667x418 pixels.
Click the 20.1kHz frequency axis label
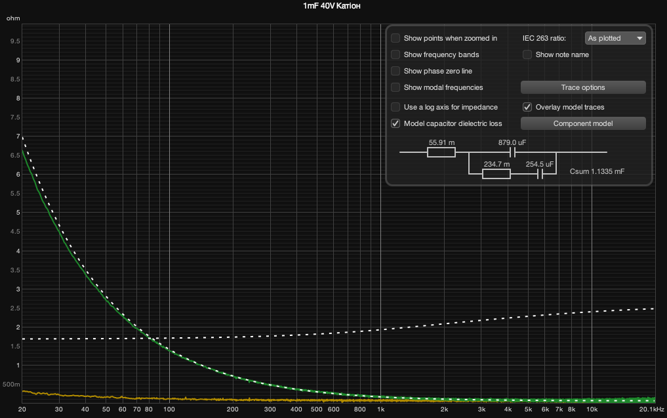click(x=651, y=409)
